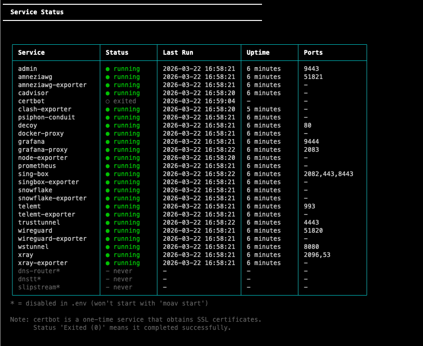Select the 'admin' service name
Viewport: 423px width, 346px height.
28,69
